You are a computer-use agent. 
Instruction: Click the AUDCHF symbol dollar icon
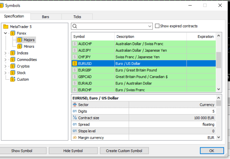tap(75, 44)
